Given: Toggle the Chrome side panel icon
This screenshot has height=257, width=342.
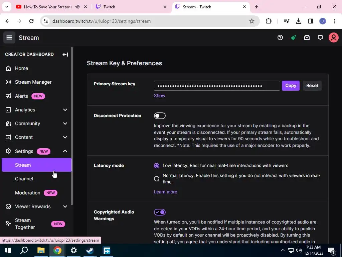Looking at the screenshot, I should 310,21.
